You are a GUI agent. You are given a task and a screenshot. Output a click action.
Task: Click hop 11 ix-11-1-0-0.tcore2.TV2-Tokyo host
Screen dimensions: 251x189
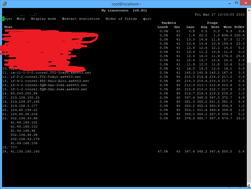51,73
